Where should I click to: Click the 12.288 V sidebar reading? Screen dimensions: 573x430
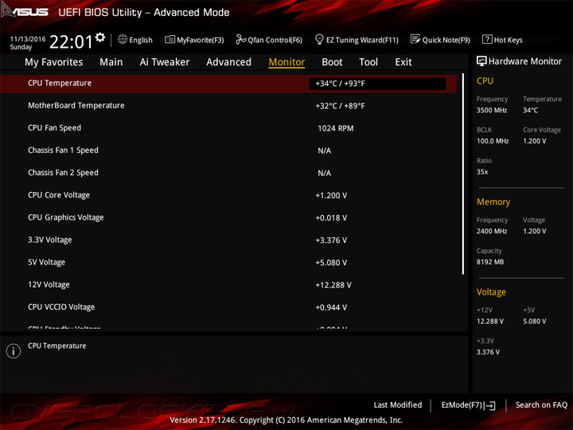[489, 322]
